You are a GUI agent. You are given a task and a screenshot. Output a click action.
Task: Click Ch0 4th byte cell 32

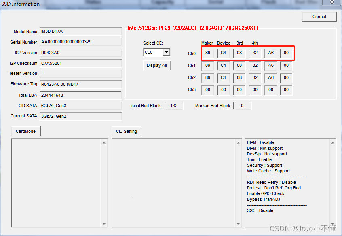point(255,53)
